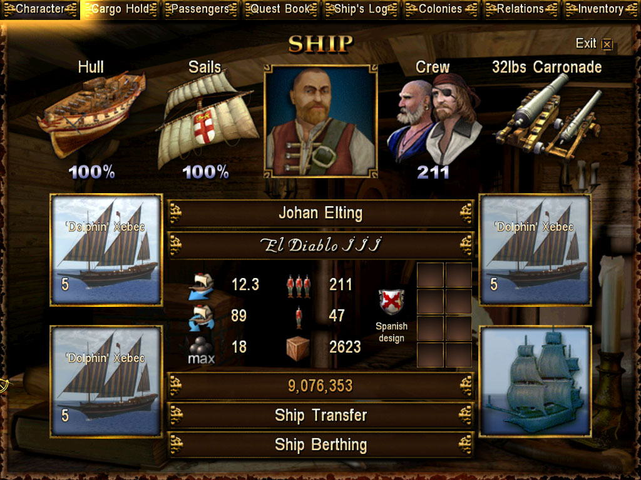Open the Cargo Hold tab

120,9
